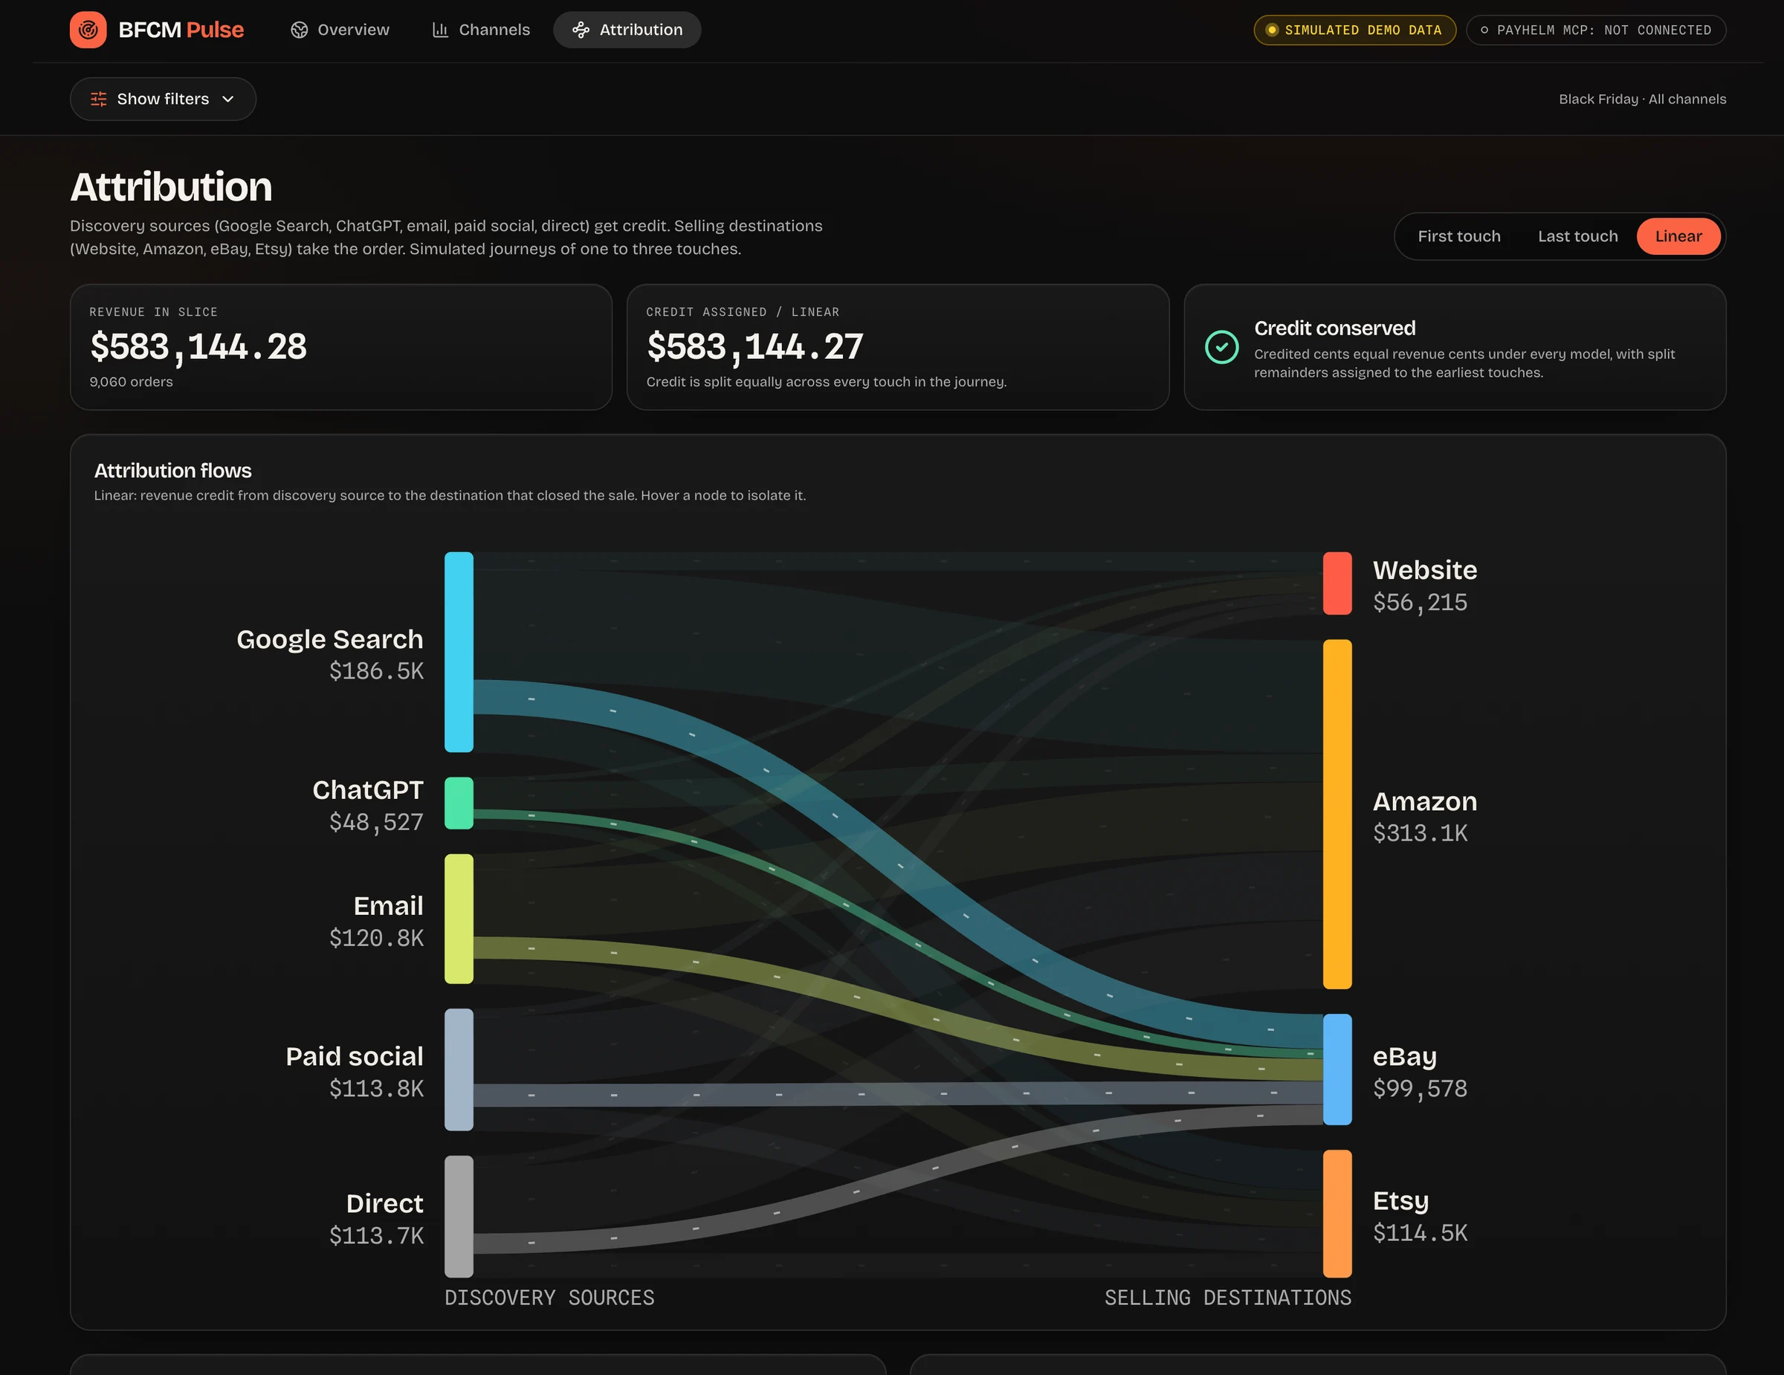Click the Payhelm MCP: Not Connected badge
The height and width of the screenshot is (1375, 1784).
point(1595,30)
